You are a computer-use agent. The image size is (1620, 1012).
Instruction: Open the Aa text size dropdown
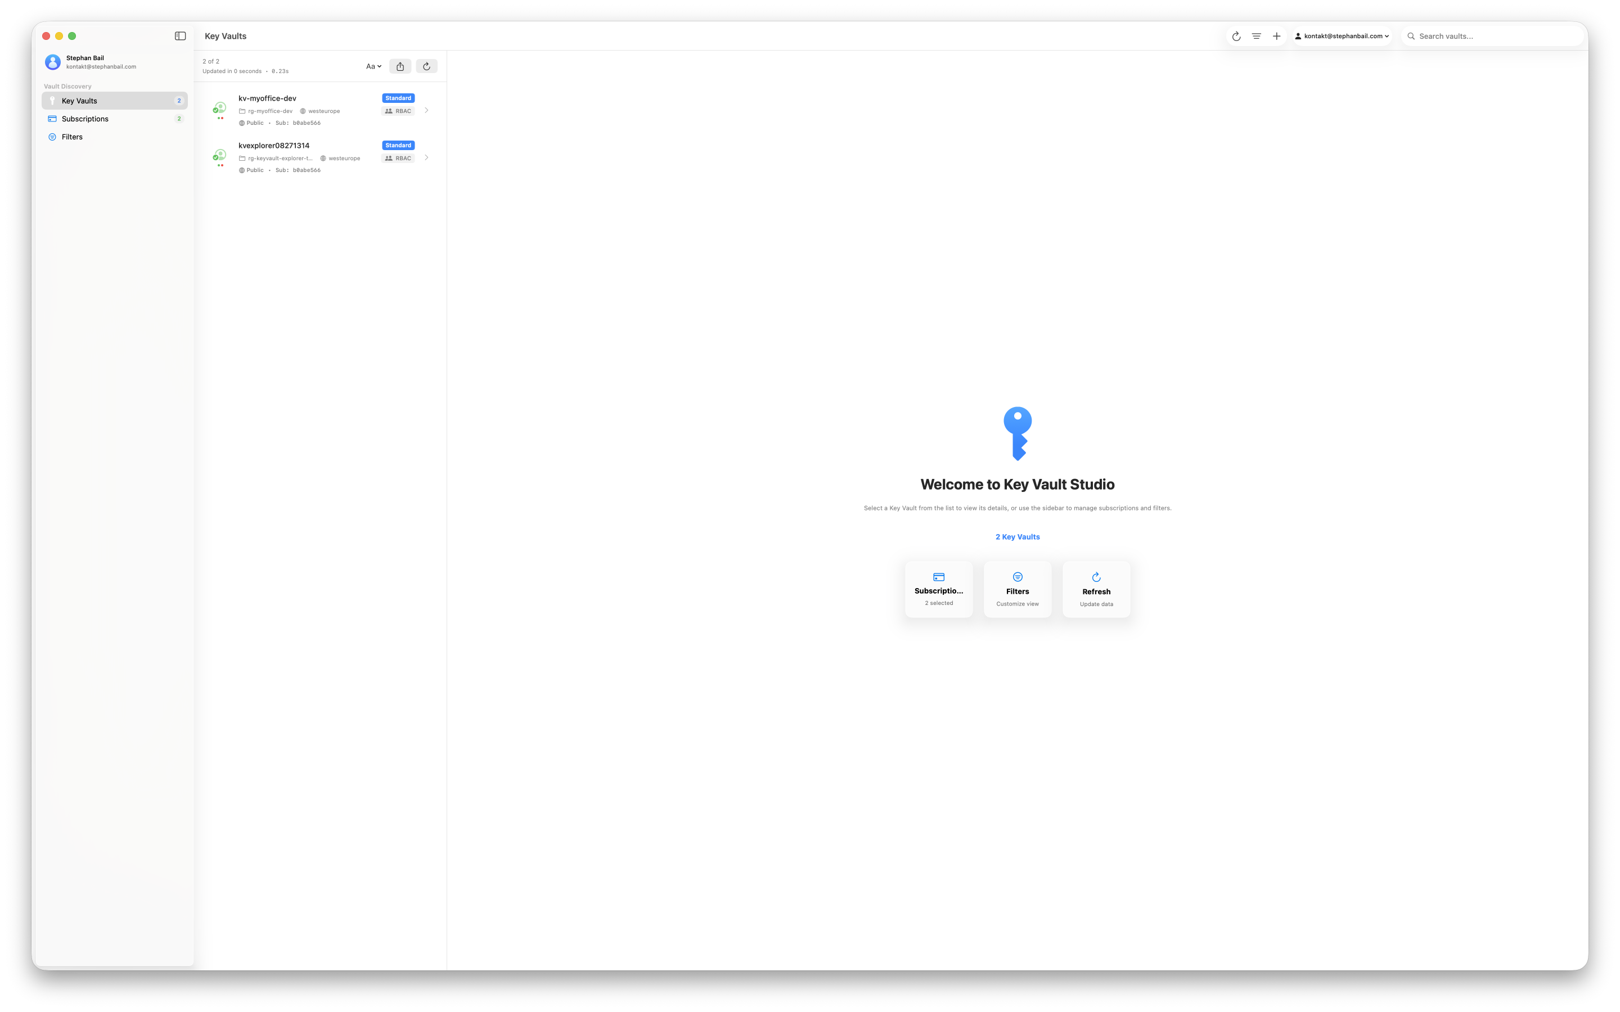[x=373, y=66]
